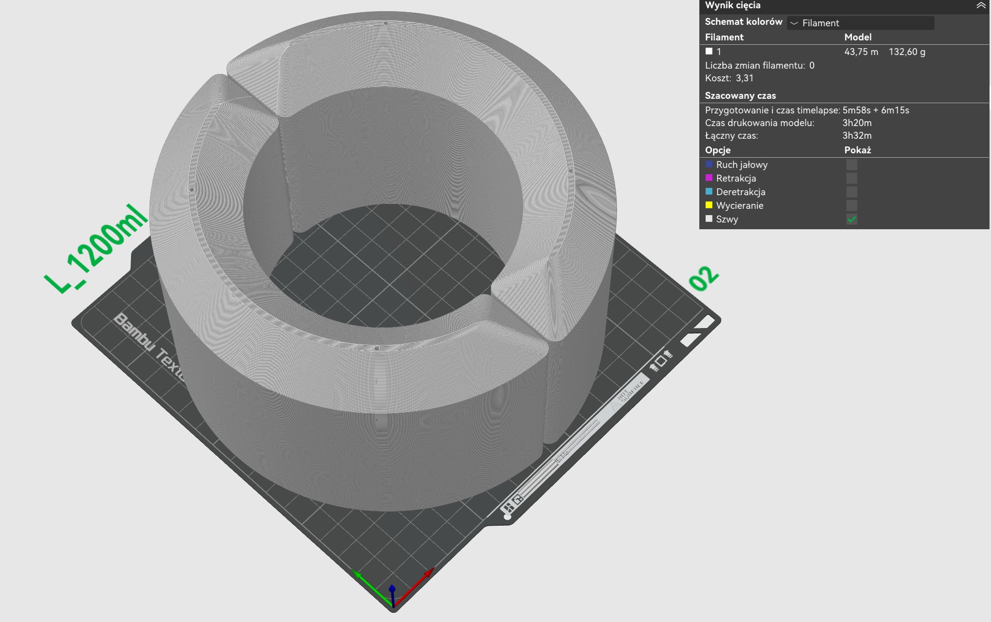Click the white filament 1 color swatch
991x622 pixels.
point(709,51)
